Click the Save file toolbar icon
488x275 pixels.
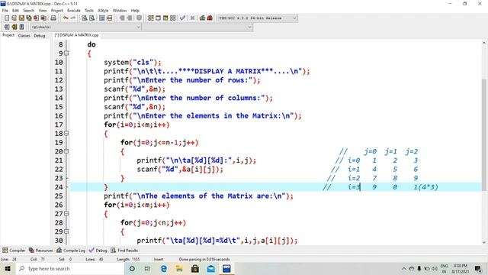click(21, 18)
